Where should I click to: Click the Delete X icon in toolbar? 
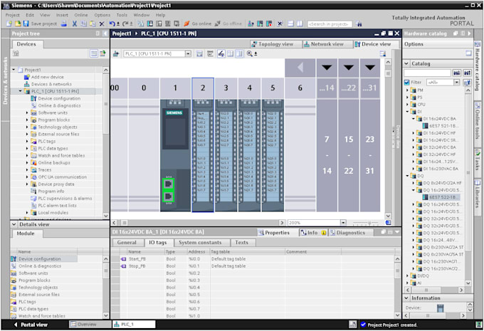click(x=102, y=23)
